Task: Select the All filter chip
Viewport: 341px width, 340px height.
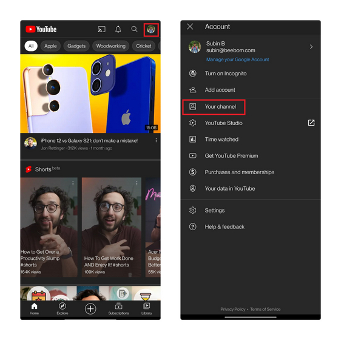Action: 31,46
